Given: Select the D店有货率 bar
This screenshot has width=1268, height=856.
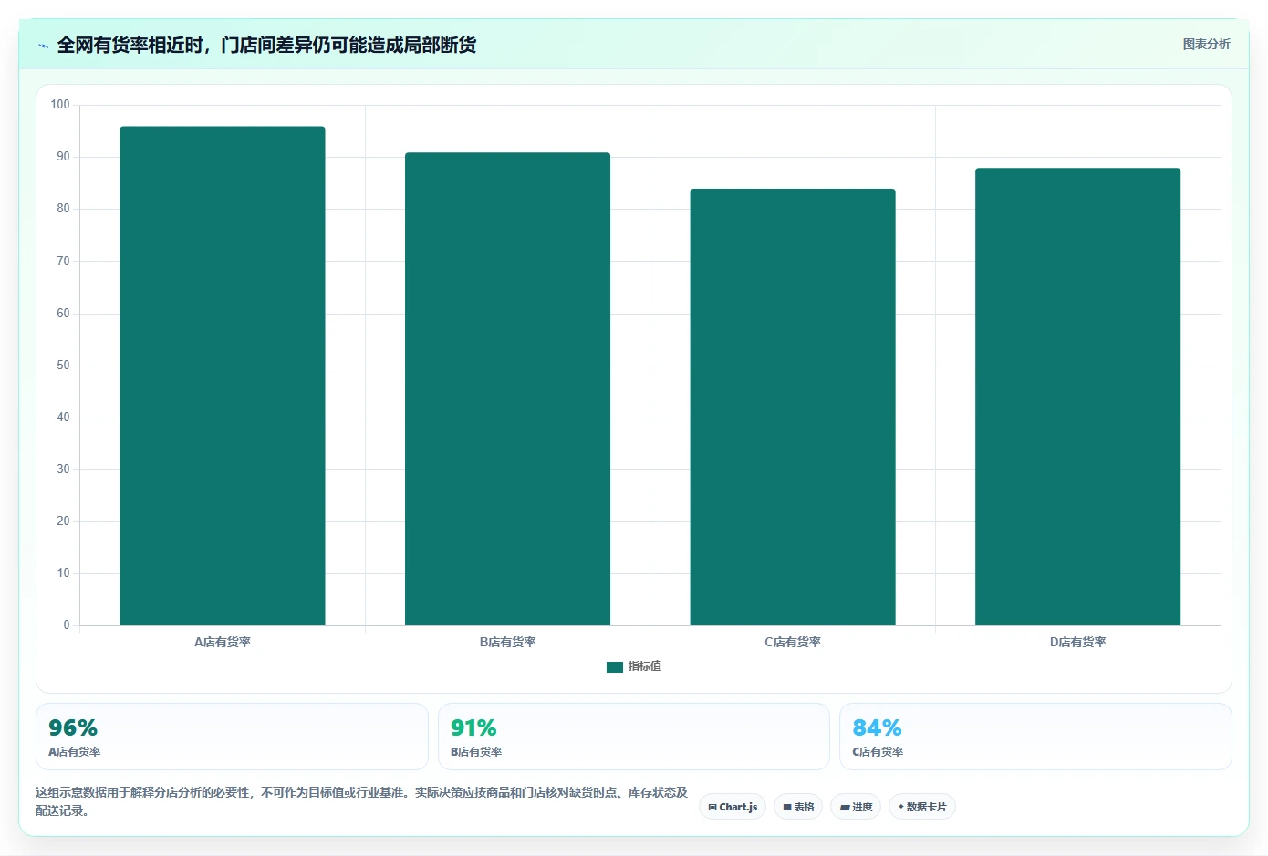Looking at the screenshot, I should (x=1077, y=397).
